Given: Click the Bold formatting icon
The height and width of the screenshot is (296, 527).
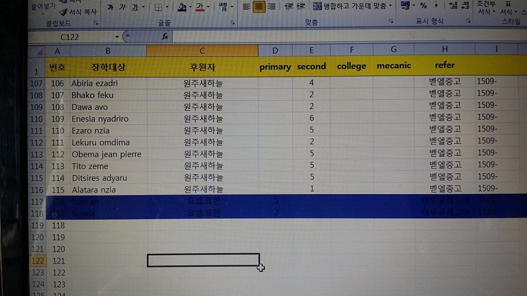Looking at the screenshot, I should click(x=110, y=7).
